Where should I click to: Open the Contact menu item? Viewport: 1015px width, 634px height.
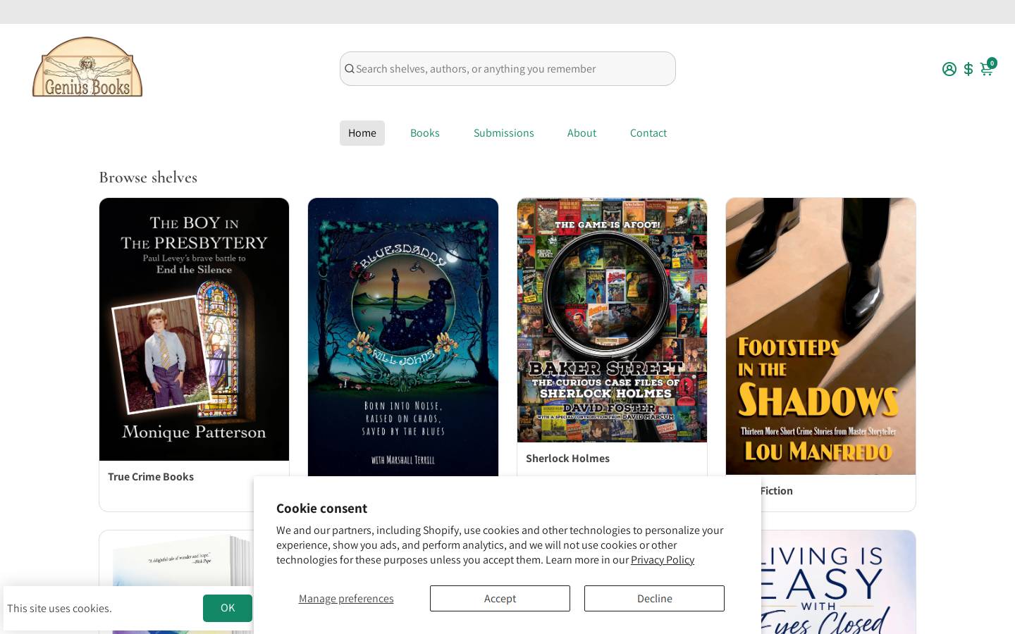[x=648, y=133]
